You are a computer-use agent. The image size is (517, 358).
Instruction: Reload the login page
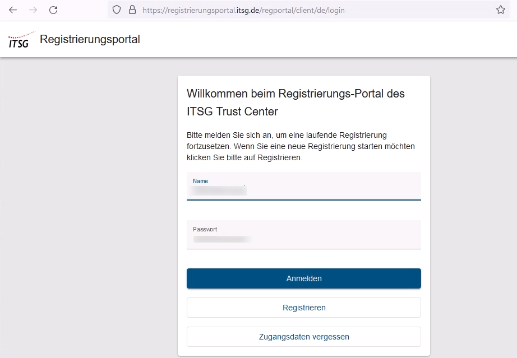click(53, 10)
